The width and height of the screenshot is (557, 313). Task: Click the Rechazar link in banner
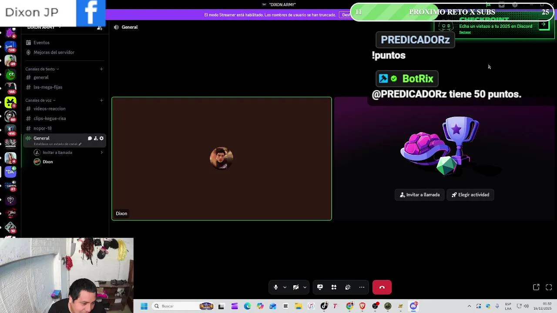[465, 32]
